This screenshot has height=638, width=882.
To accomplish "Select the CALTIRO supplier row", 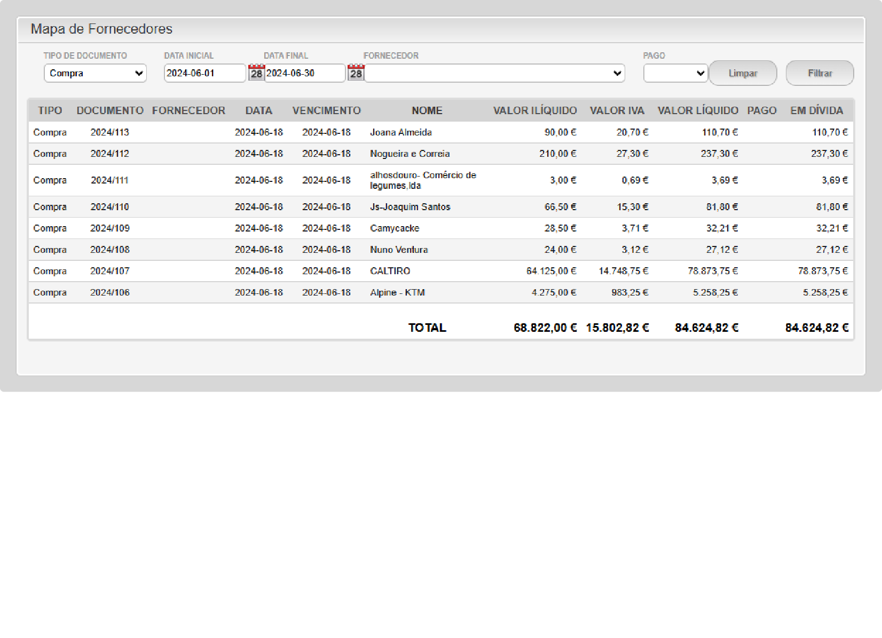I will click(390, 271).
